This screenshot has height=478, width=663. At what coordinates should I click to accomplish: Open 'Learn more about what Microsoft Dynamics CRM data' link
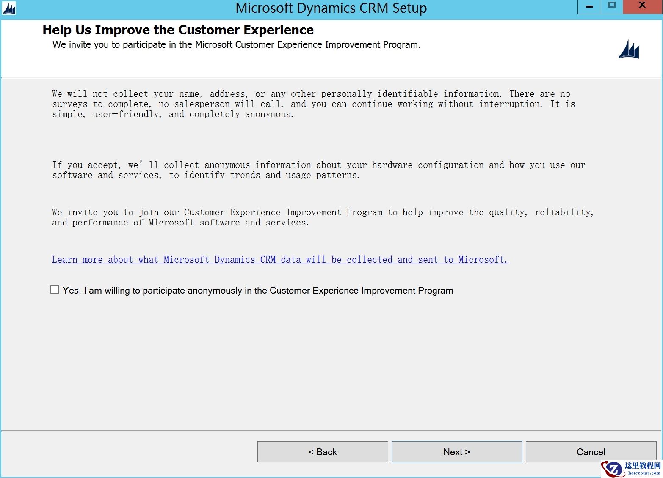pyautogui.click(x=280, y=259)
